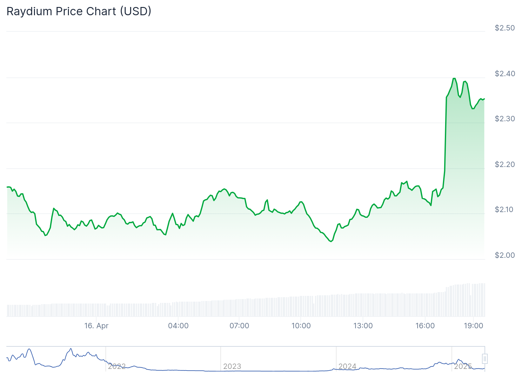Click the price peak near $2.40
The width and height of the screenshot is (522, 381).
(x=454, y=78)
